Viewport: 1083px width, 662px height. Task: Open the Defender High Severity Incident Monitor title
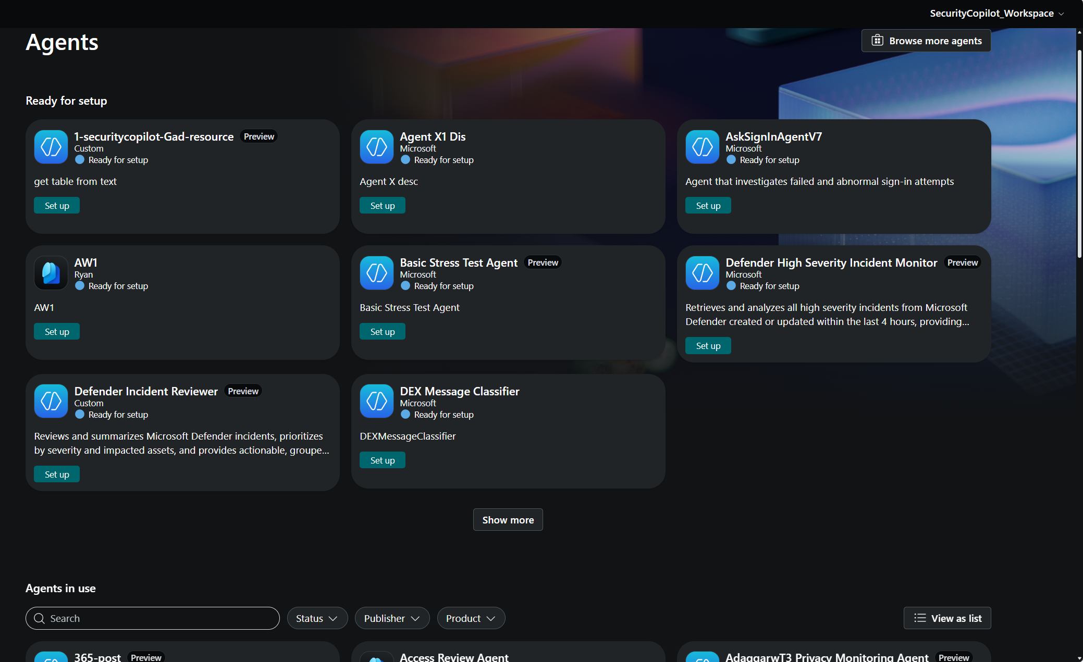click(831, 263)
